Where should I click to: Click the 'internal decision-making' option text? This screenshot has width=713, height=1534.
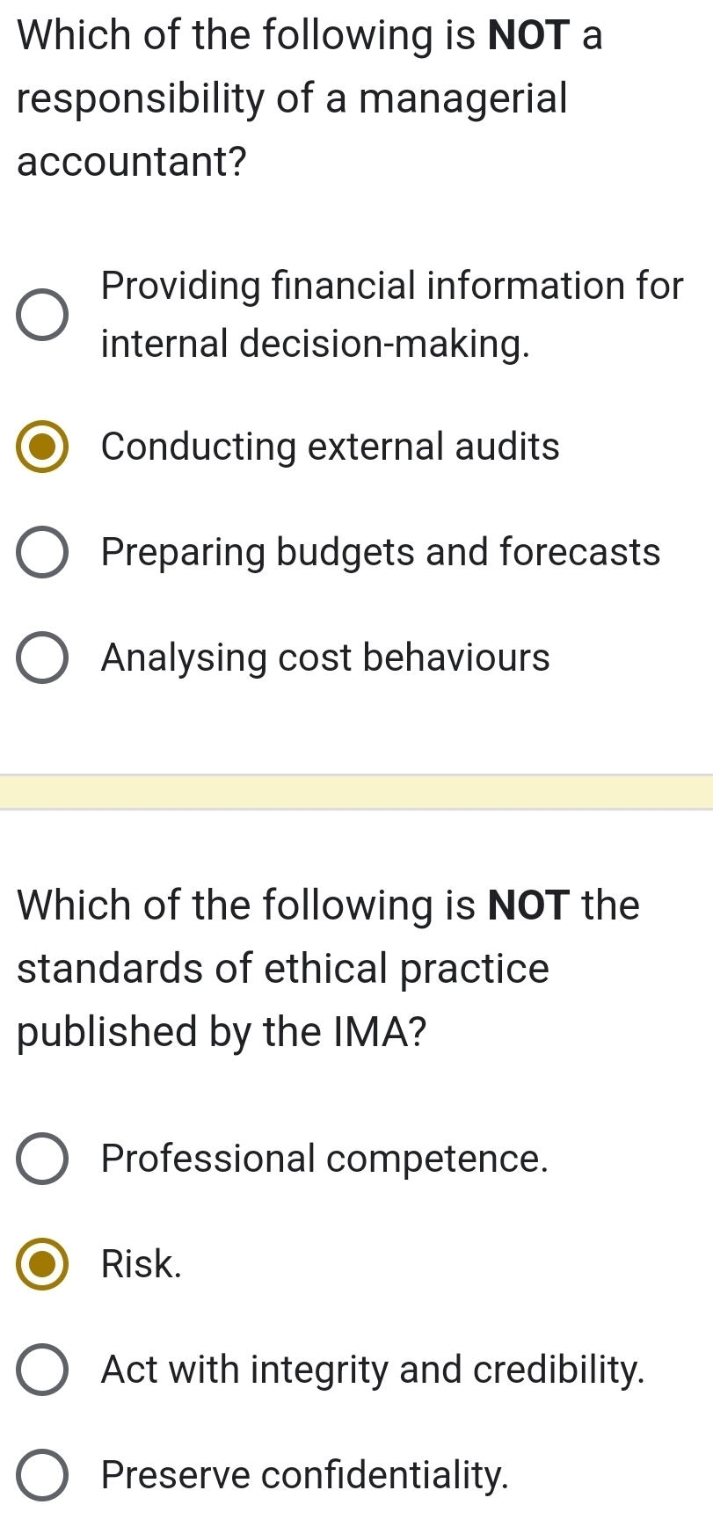tap(316, 344)
